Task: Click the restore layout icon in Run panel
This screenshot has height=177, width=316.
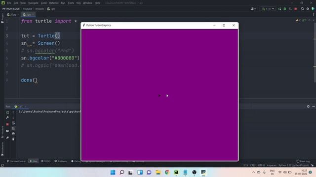Action: pos(7,131)
